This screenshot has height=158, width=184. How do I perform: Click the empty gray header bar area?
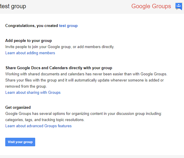[79, 6]
